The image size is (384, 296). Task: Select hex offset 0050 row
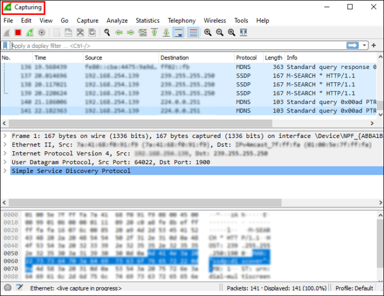(x=11, y=253)
